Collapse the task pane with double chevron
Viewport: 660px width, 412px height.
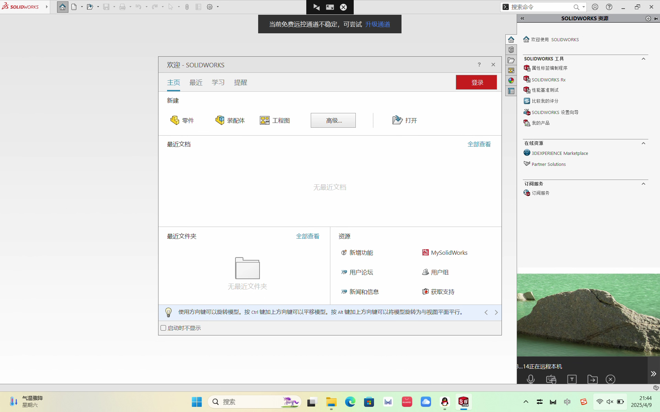coord(522,19)
